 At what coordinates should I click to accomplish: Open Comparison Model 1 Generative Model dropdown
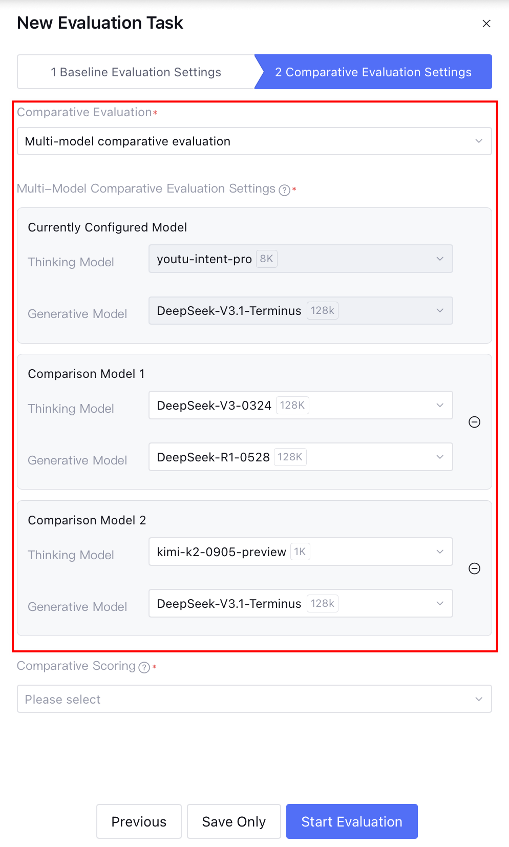click(x=301, y=457)
